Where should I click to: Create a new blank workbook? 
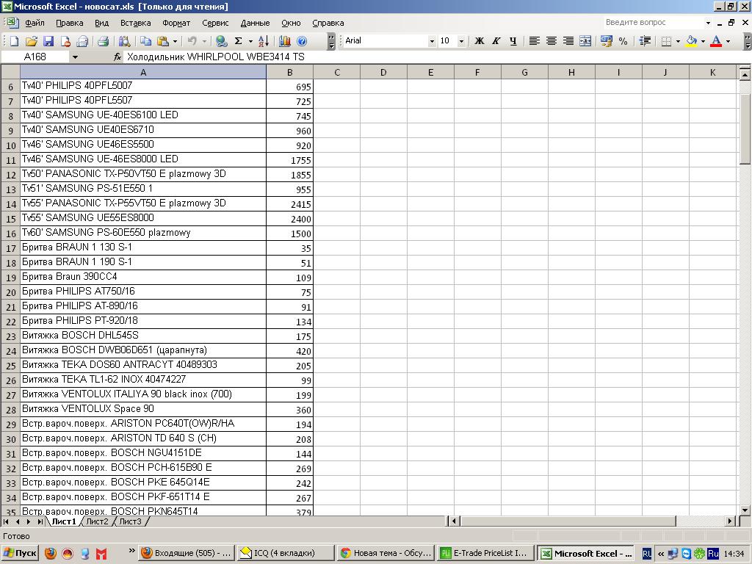[14, 41]
